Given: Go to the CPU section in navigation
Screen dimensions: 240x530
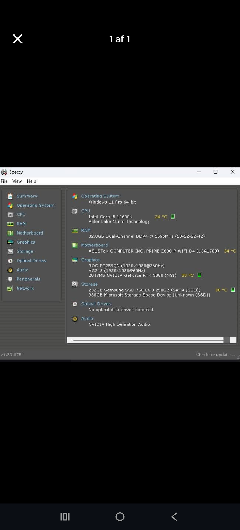Looking at the screenshot, I should pos(21,215).
